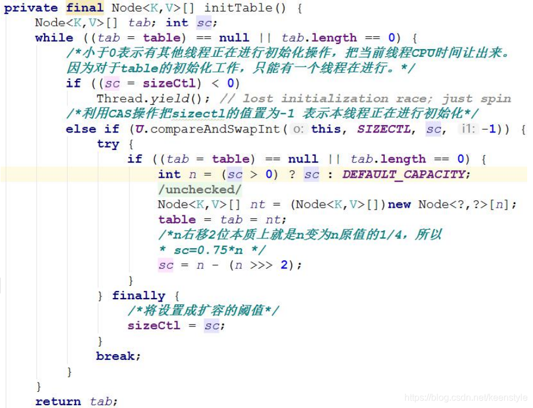The image size is (533, 408).
Task: Click 'int n' declaration on the highlighted line
Action: pyautogui.click(x=177, y=174)
